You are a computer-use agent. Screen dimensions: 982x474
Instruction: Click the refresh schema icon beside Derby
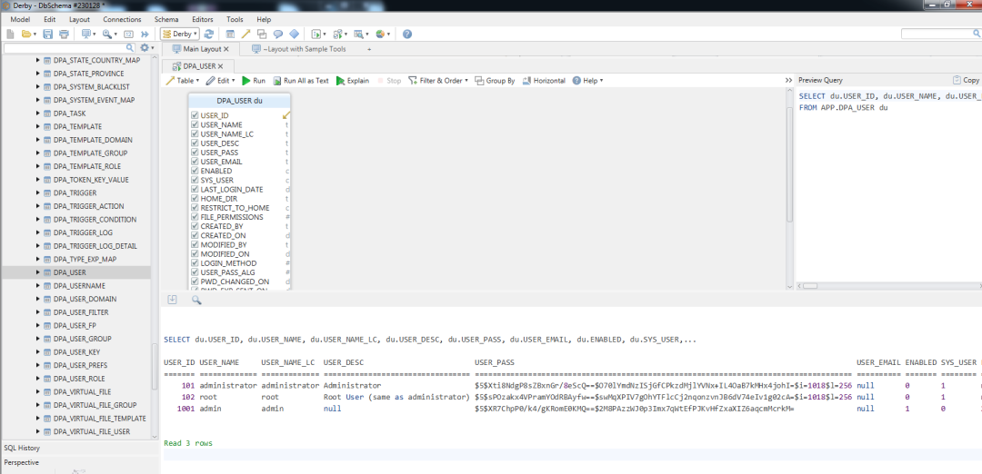209,34
